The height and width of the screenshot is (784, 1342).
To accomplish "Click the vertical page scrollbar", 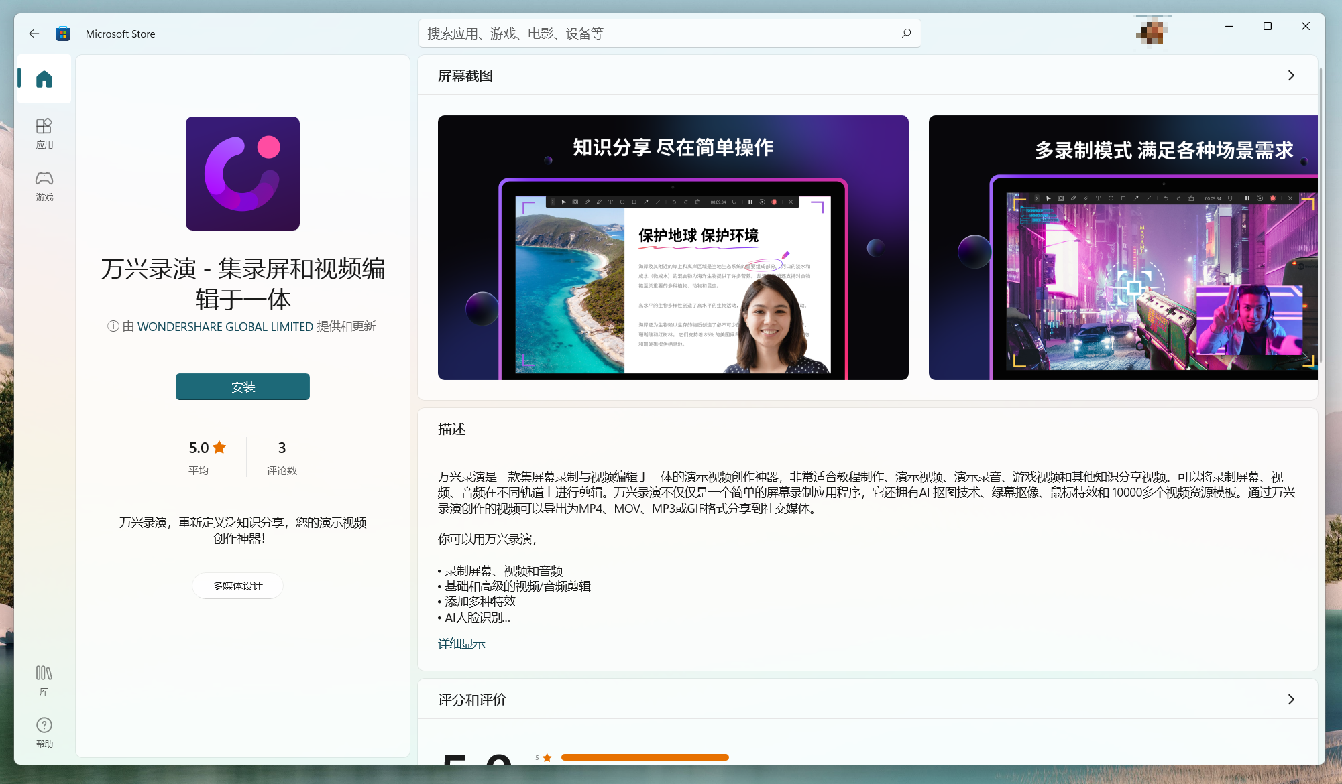I will click(x=1321, y=214).
